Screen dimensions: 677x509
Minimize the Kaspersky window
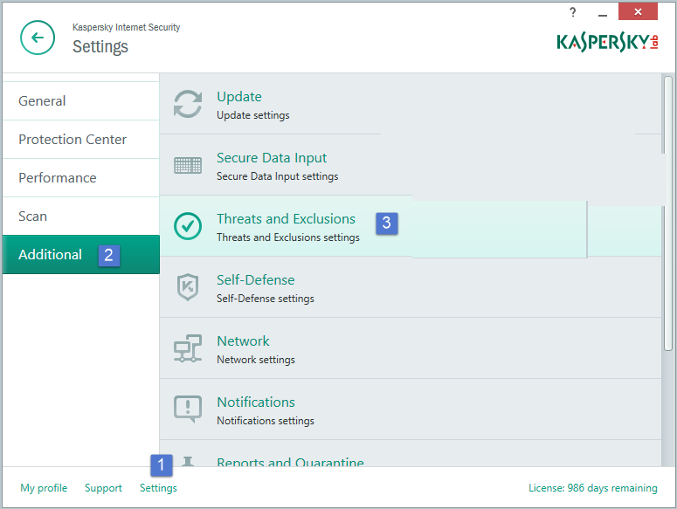point(603,13)
